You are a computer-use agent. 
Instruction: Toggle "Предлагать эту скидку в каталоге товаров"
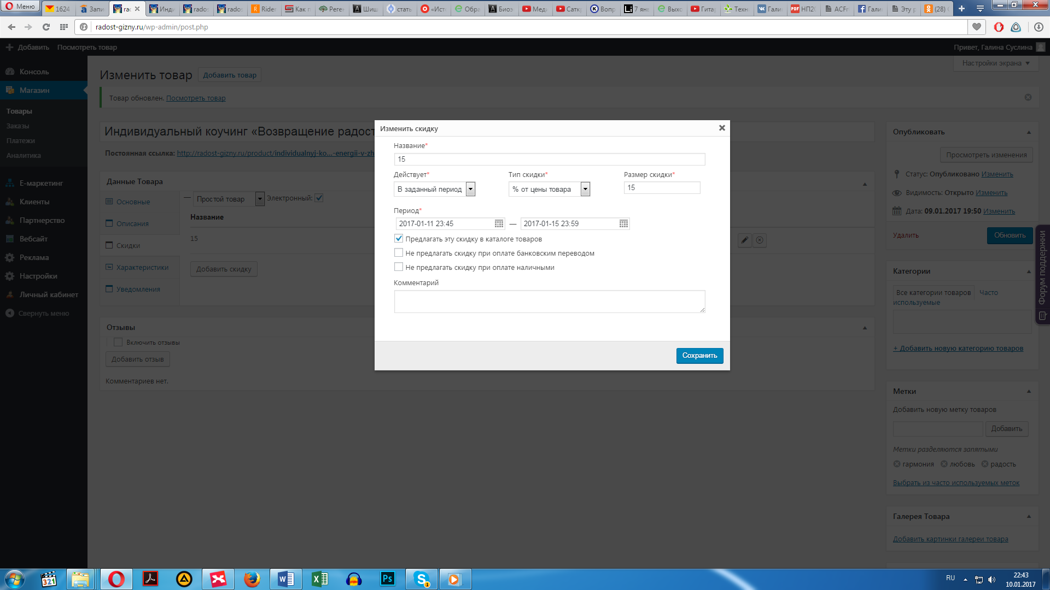coord(399,239)
